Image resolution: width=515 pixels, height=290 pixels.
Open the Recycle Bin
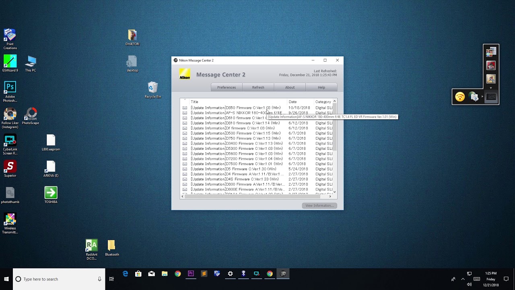point(153,90)
